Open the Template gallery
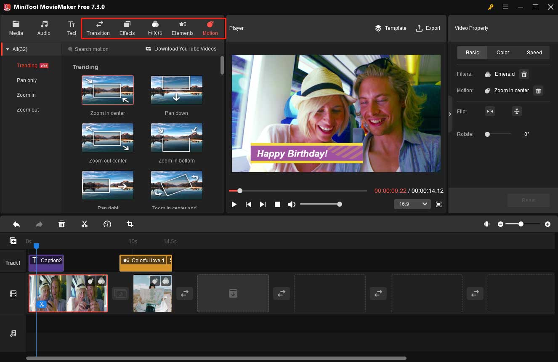The image size is (558, 362). [391, 28]
